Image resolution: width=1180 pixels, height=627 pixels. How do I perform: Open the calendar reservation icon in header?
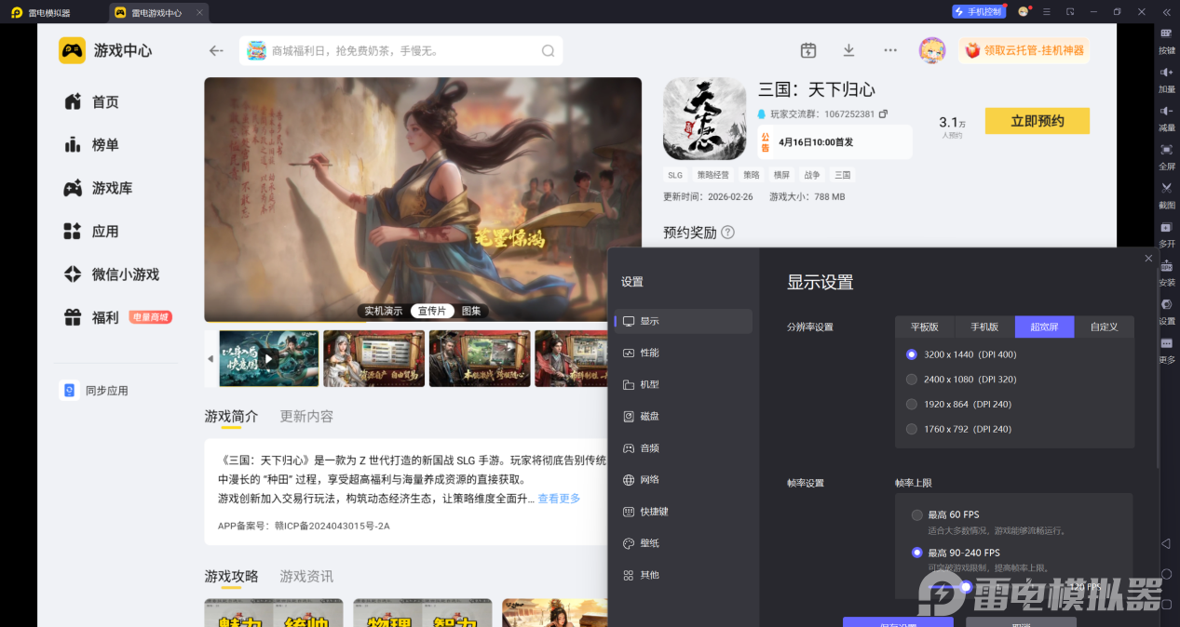[x=808, y=50]
